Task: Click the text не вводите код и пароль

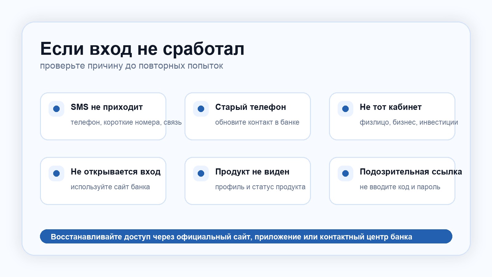Action: 400,187
